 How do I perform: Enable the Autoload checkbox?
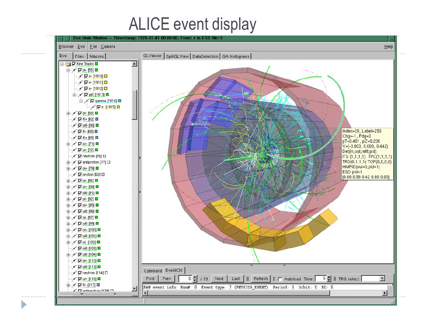tap(280, 279)
